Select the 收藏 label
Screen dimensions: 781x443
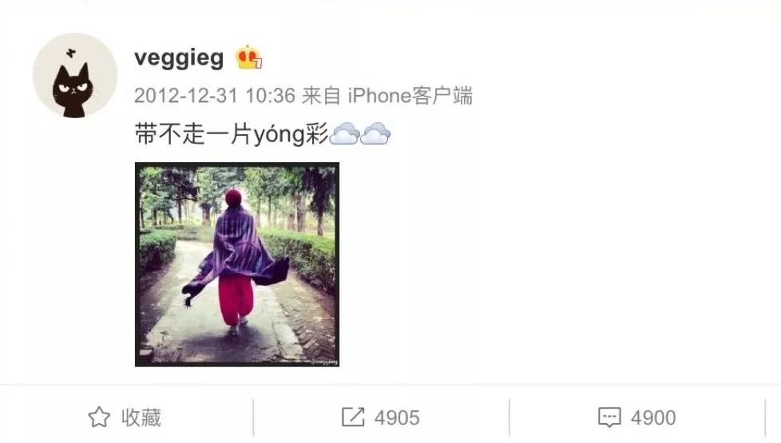click(x=141, y=417)
